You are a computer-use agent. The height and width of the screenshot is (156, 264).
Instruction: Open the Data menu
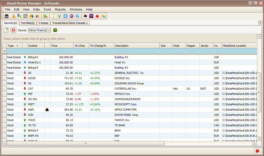tap(36, 9)
